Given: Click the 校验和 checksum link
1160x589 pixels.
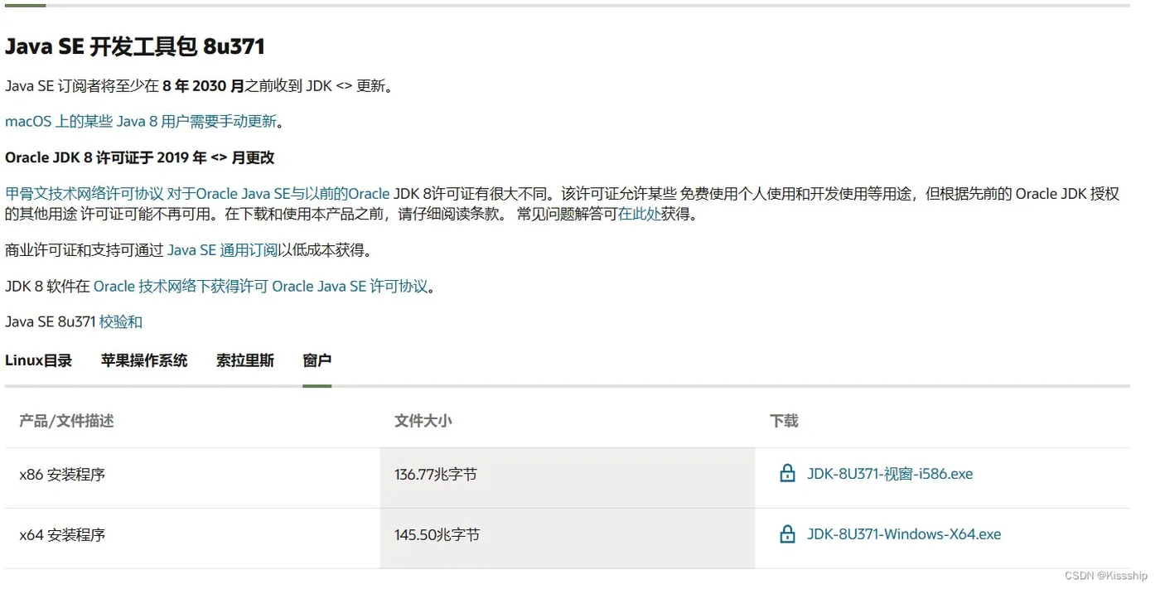Looking at the screenshot, I should pyautogui.click(x=121, y=322).
